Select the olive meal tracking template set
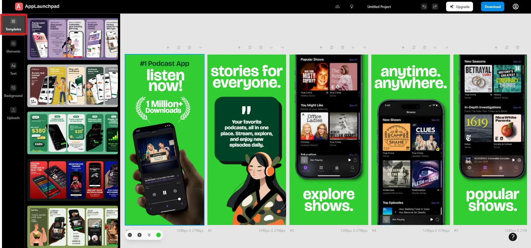Screen dimensions: 531x248 click(x=72, y=227)
